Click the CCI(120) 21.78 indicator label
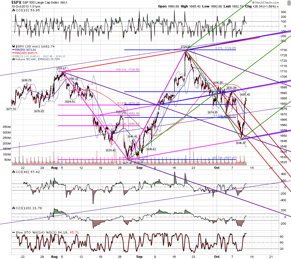Screen dimensions: 291x259 click(x=29, y=208)
